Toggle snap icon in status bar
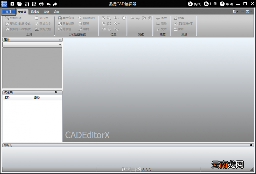256x174 pixels. point(123,169)
